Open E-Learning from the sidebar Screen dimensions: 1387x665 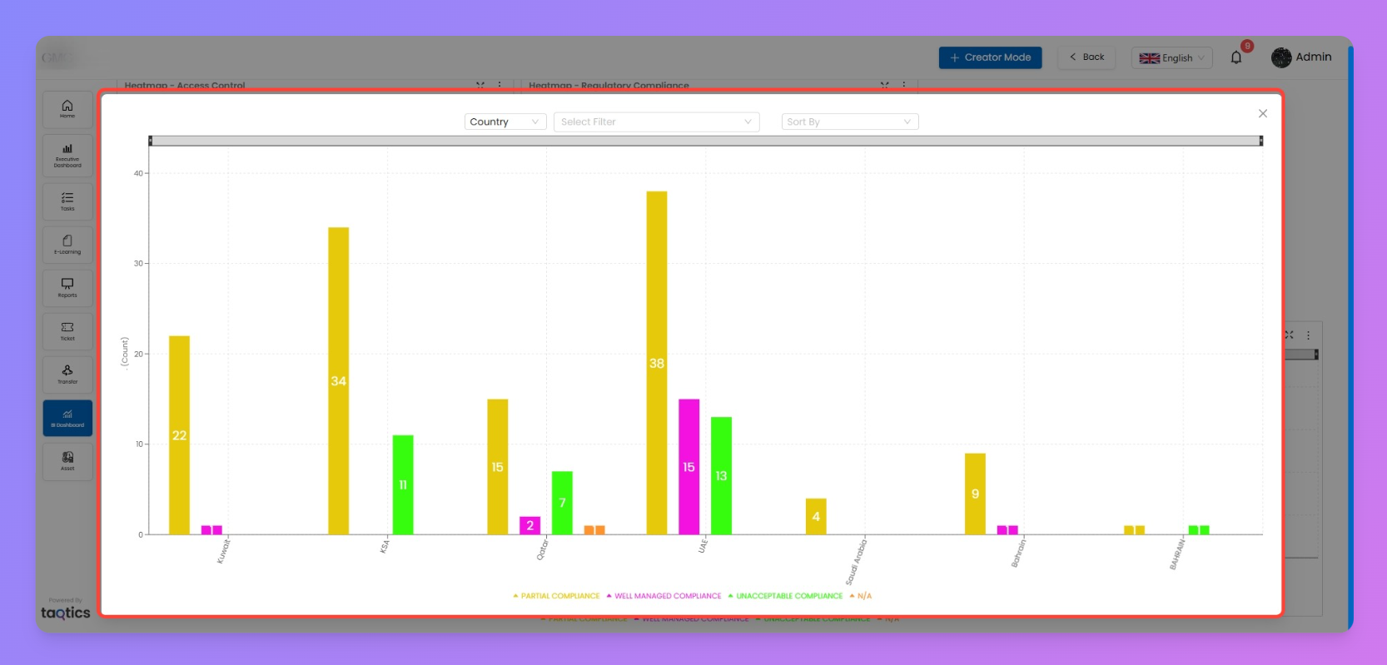tap(67, 245)
